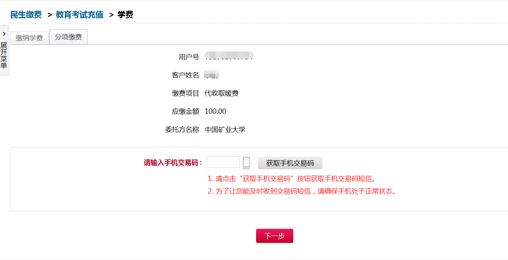Click the blurred 客户姓名 value
This screenshot has width=508, height=260.
(212, 75)
